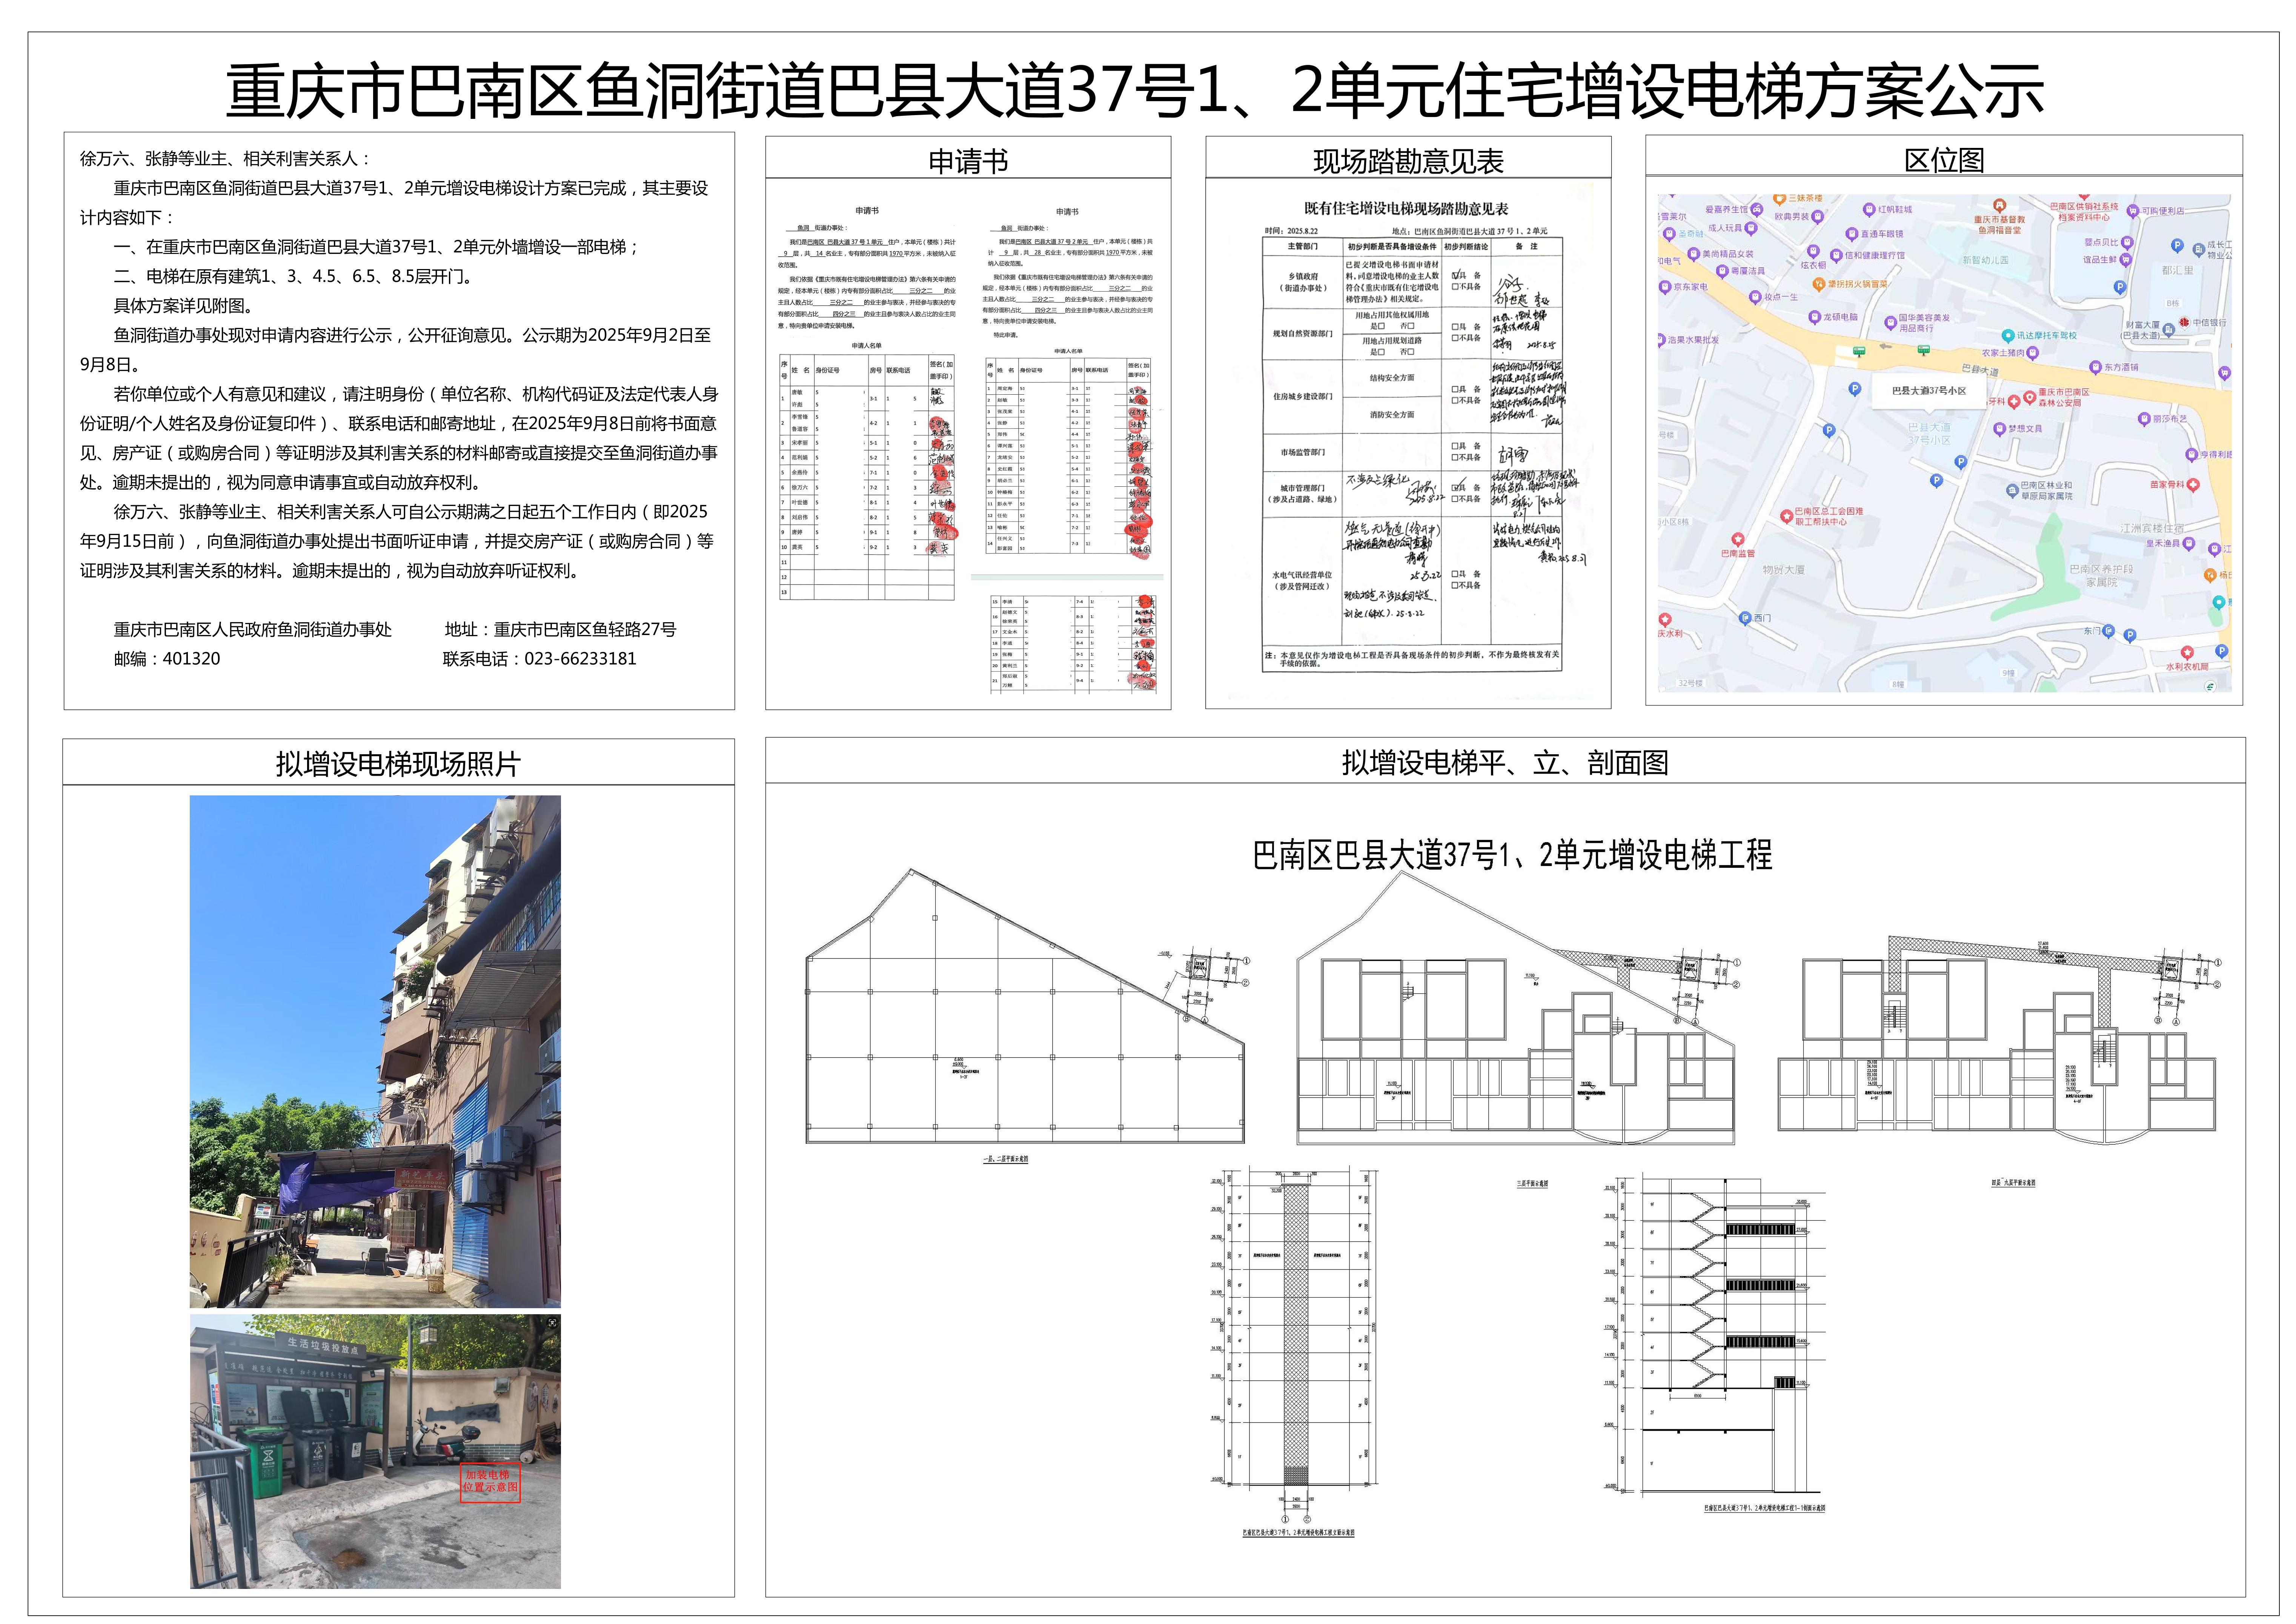Tick 不具备 for 住房城乡建设部门
This screenshot has height=1624, width=2296.
[1455, 400]
